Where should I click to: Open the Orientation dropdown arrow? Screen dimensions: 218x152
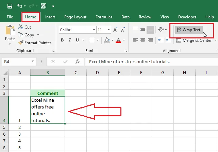(x=166, y=30)
